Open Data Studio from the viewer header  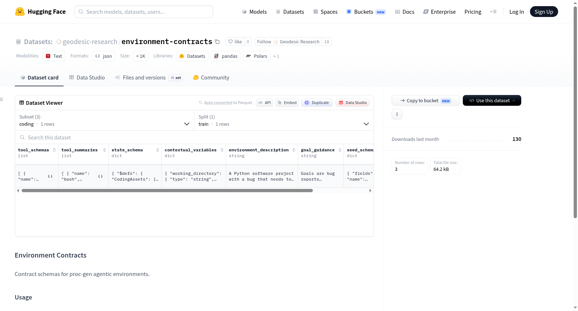353,103
